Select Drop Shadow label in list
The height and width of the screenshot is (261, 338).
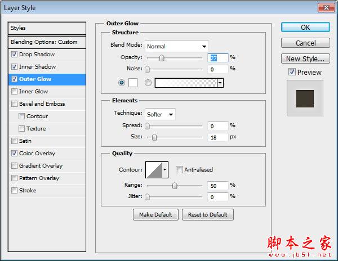pyautogui.click(x=37, y=54)
